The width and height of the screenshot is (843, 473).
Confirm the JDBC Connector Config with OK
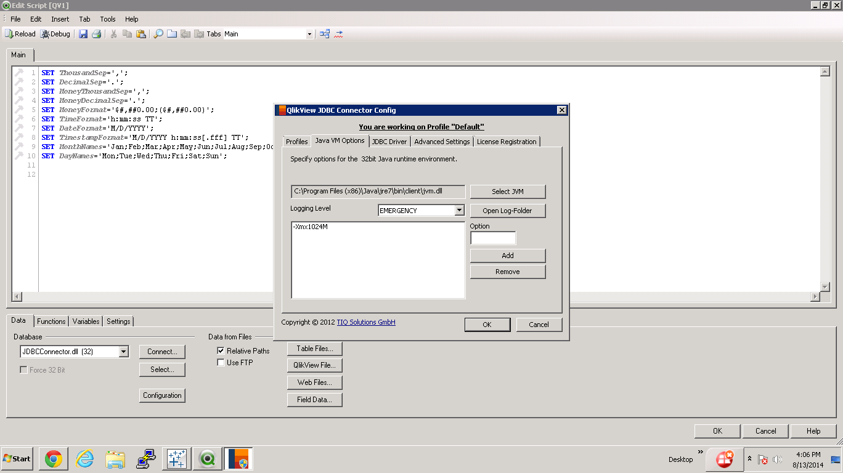coord(487,325)
